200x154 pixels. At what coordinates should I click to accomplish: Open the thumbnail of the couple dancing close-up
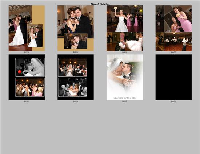pos(76,28)
